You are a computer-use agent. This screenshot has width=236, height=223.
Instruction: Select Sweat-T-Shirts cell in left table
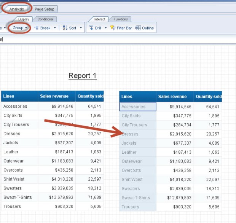coord(19,197)
